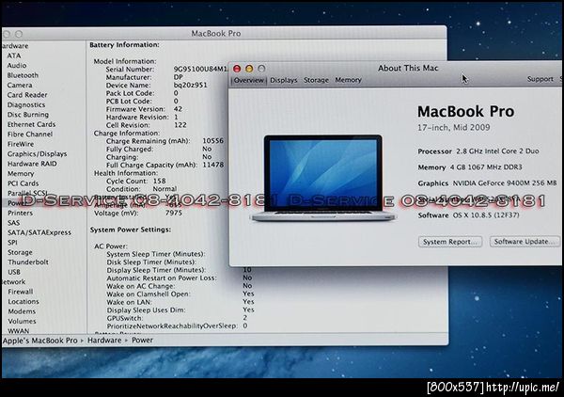Screen dimensions: 564x397
Task: Click Cycle Count value 158
Action: point(160,181)
